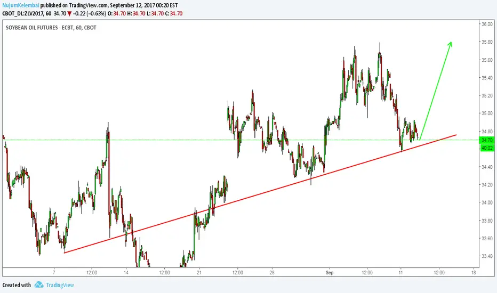The width and height of the screenshot is (497, 293).
Task: Select the TradingView cloud logo icon
Action: coord(39,284)
